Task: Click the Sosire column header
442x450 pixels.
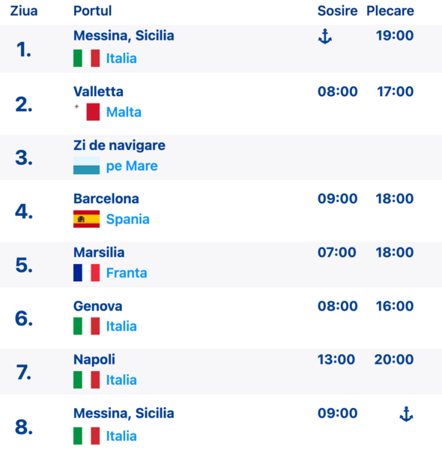Action: [x=337, y=11]
